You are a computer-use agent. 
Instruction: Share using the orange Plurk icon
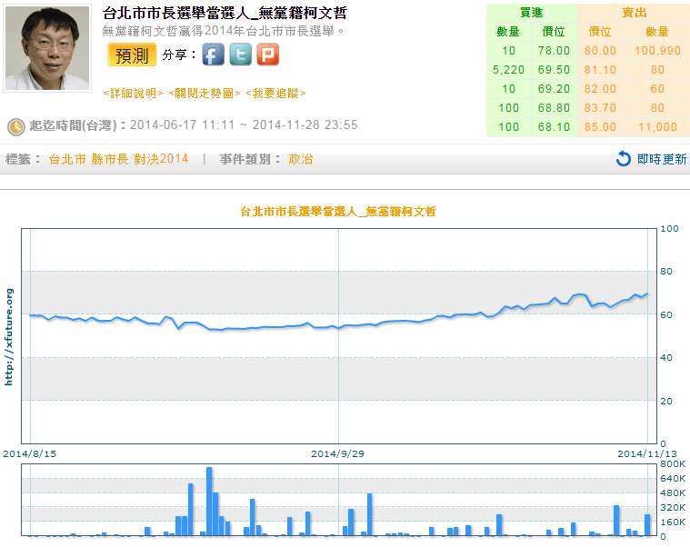tap(268, 55)
